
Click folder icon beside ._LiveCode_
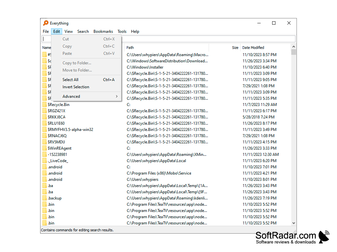44,161
